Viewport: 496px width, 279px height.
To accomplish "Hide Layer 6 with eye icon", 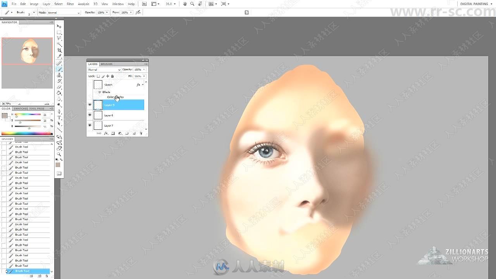I will (x=90, y=115).
